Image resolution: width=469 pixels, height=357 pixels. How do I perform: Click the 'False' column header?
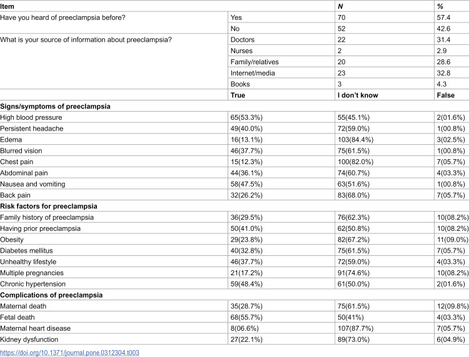pyautogui.click(x=445, y=95)
